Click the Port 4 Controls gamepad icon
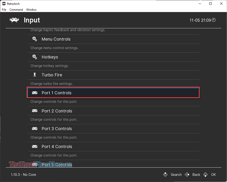The height and width of the screenshot is (182, 227). (35, 146)
